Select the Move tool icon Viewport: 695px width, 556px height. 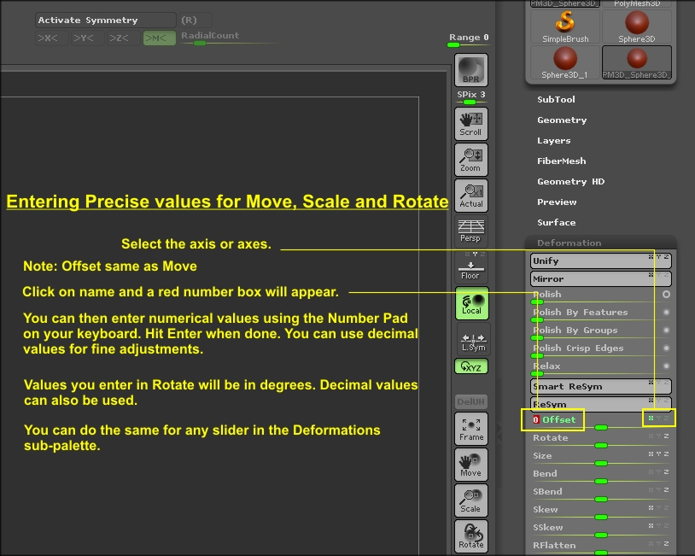[470, 465]
